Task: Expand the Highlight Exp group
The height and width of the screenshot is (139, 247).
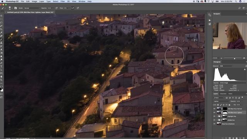Action: click(217, 116)
